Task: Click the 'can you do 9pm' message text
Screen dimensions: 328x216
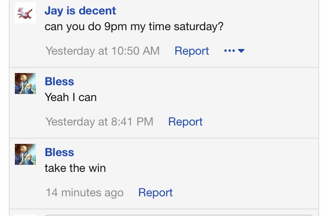Action: [x=134, y=27]
